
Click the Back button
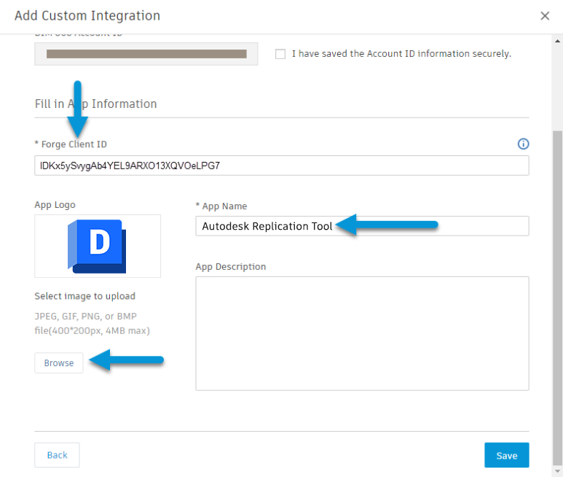point(57,455)
